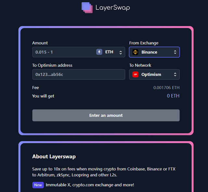Viewport: 208px width, 192px height.
Task: Click the Binance dropdown chevron arrows
Action: 175,52
